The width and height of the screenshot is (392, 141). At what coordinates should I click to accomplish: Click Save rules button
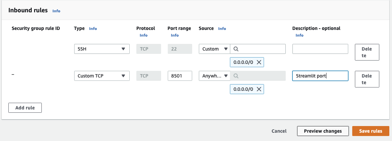coord(371,131)
